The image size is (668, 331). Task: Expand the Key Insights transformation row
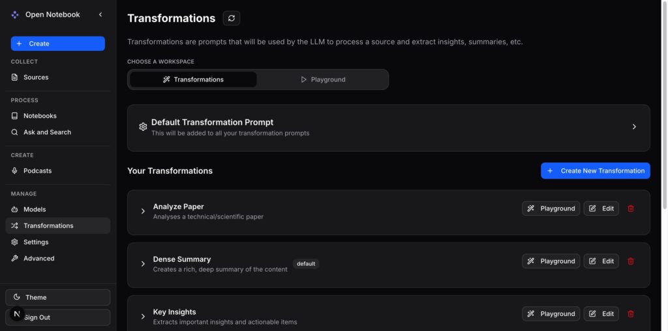[x=143, y=317]
